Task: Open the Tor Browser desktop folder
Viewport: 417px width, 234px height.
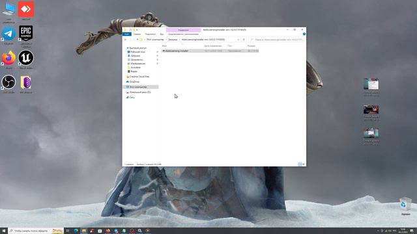Action: pos(26,84)
